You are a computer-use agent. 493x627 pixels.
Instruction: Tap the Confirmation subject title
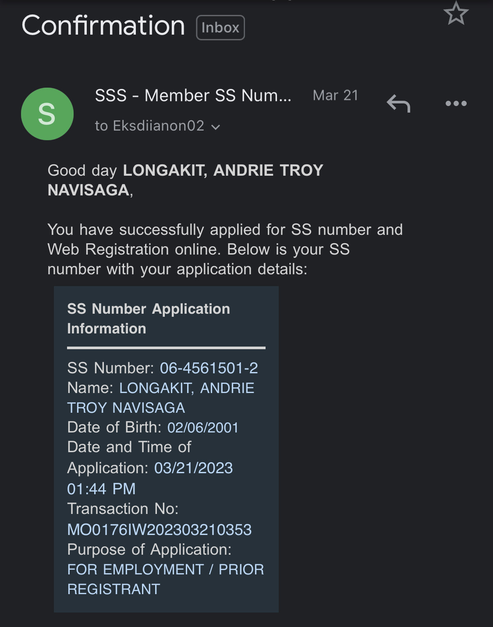coord(103,25)
